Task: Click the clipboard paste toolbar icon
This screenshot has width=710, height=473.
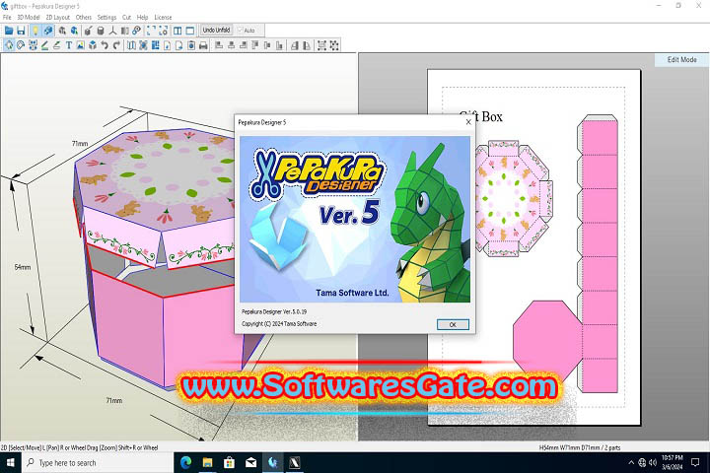Action: 191,45
